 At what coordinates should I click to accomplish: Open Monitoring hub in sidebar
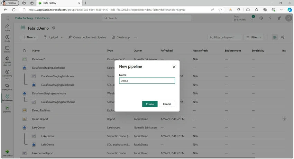7,74
